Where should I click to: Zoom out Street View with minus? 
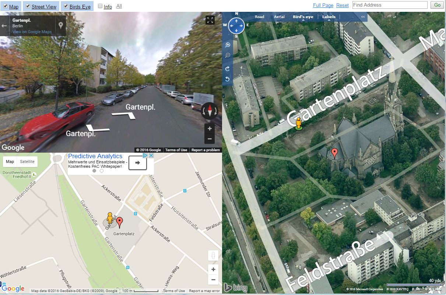[x=210, y=139]
